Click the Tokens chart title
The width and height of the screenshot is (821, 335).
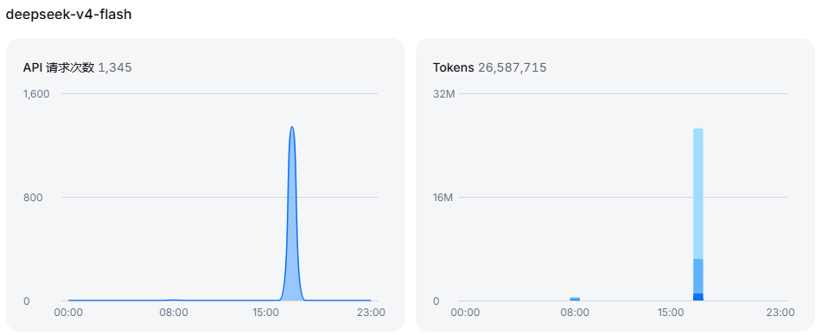point(454,67)
